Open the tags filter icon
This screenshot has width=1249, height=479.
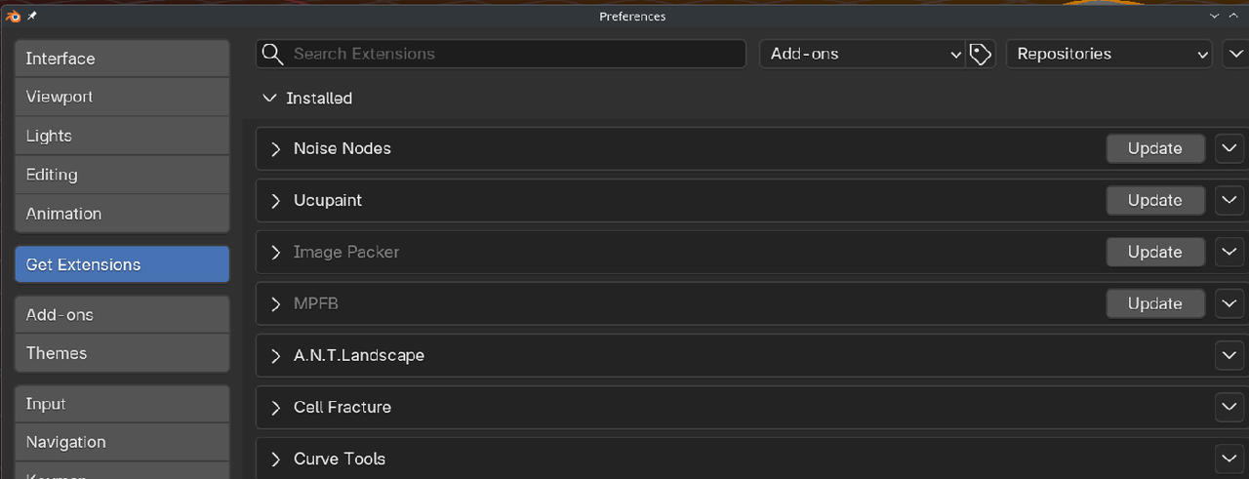(x=981, y=54)
